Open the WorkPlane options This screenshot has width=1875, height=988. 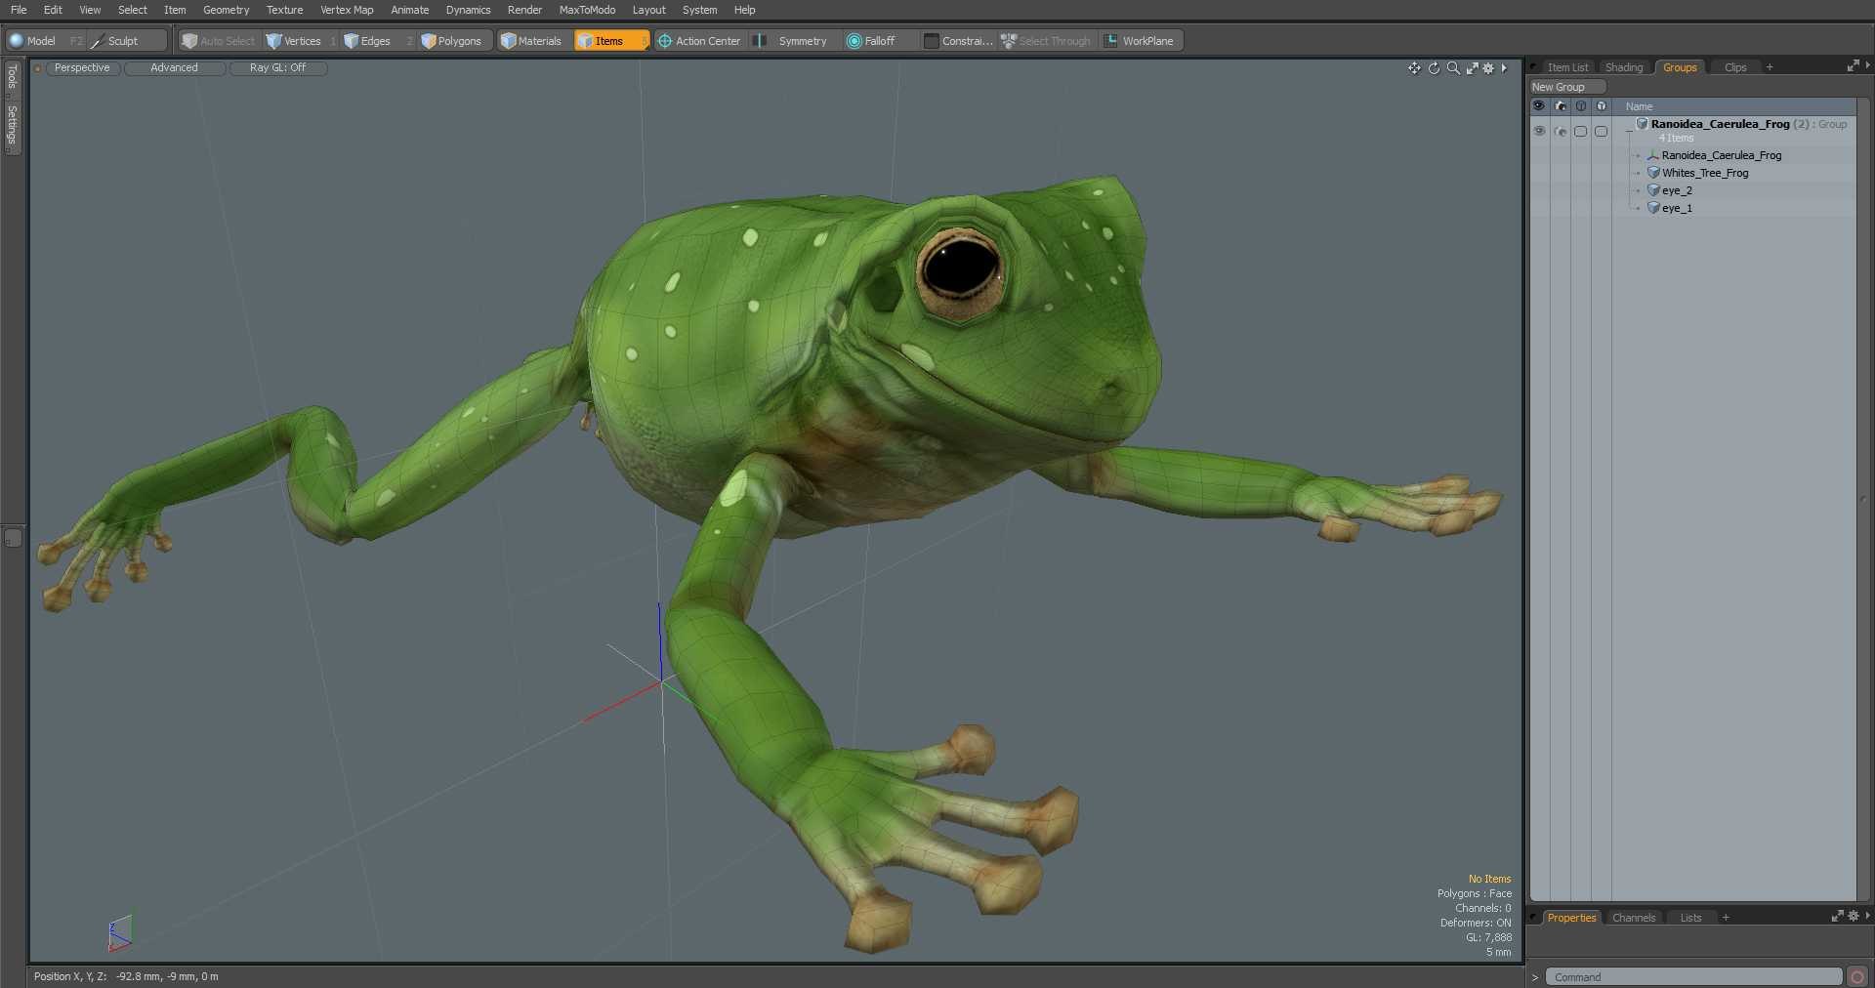pos(1140,41)
